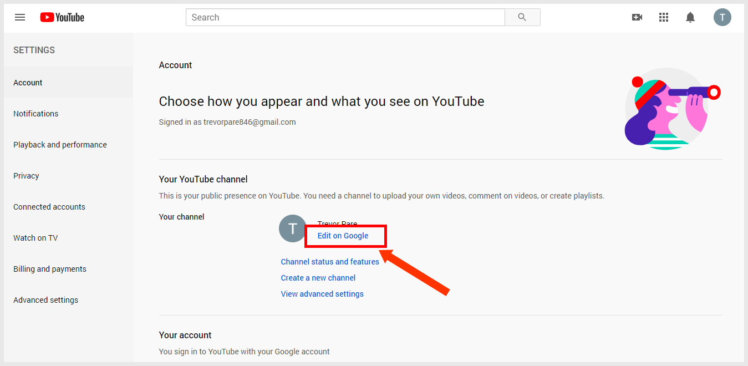The image size is (748, 366).
Task: Click the Your account heading
Action: tap(185, 335)
